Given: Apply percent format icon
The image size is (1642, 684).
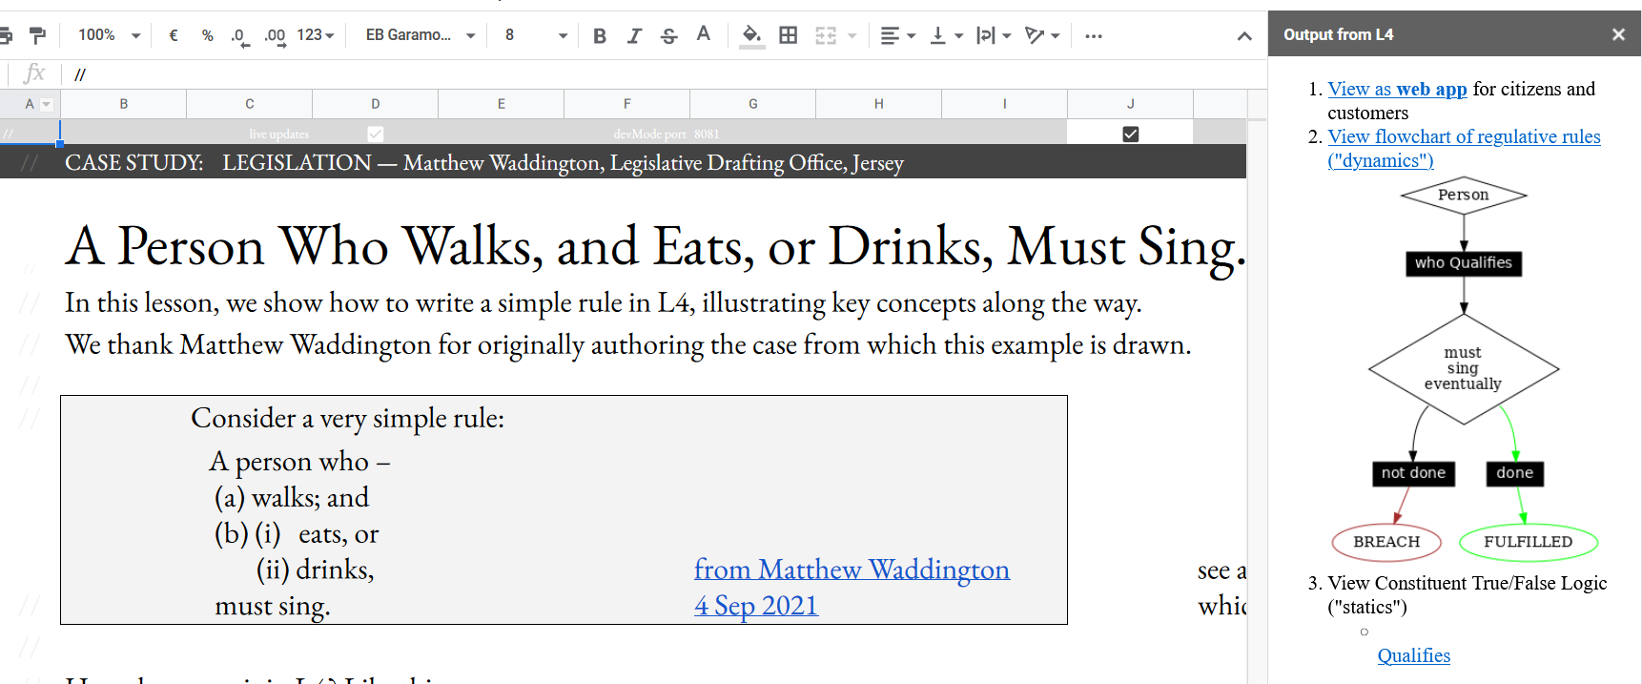Looking at the screenshot, I should coord(207,35).
